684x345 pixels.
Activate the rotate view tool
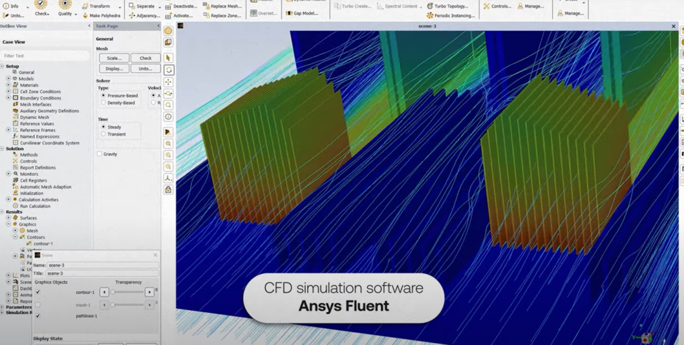tap(168, 70)
